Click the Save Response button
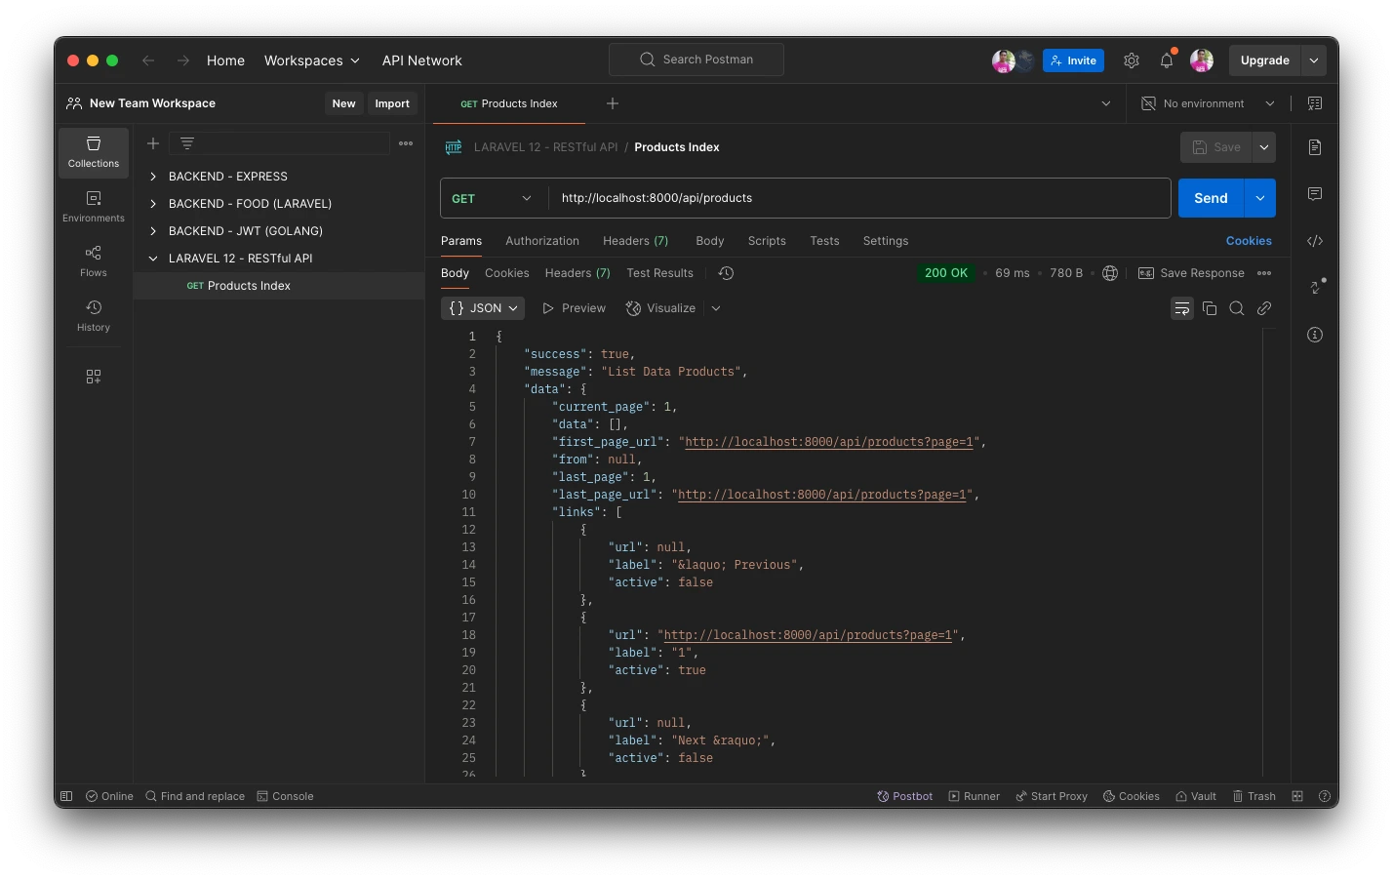 click(1191, 273)
